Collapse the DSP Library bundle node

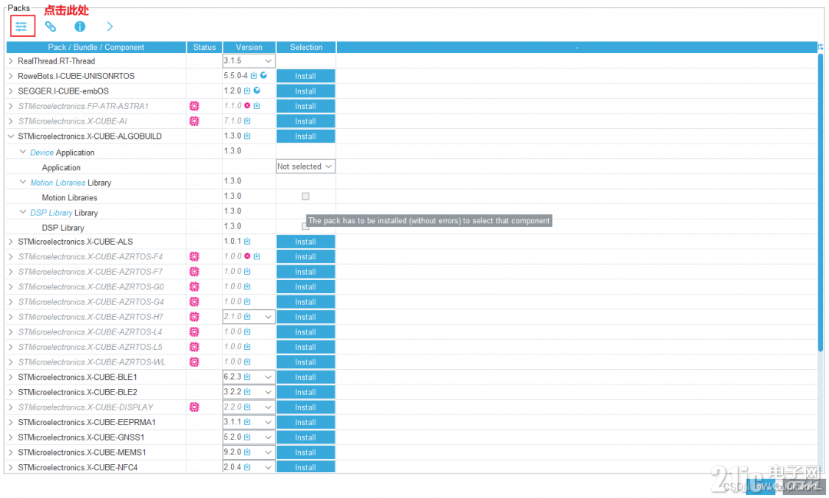tap(23, 212)
